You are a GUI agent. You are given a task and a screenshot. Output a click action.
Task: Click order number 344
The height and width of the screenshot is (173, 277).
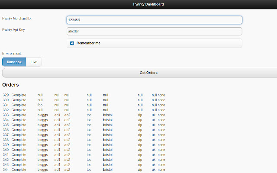click(x=6, y=170)
